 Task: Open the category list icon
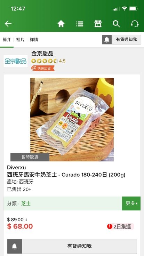pyautogui.click(x=80, y=24)
